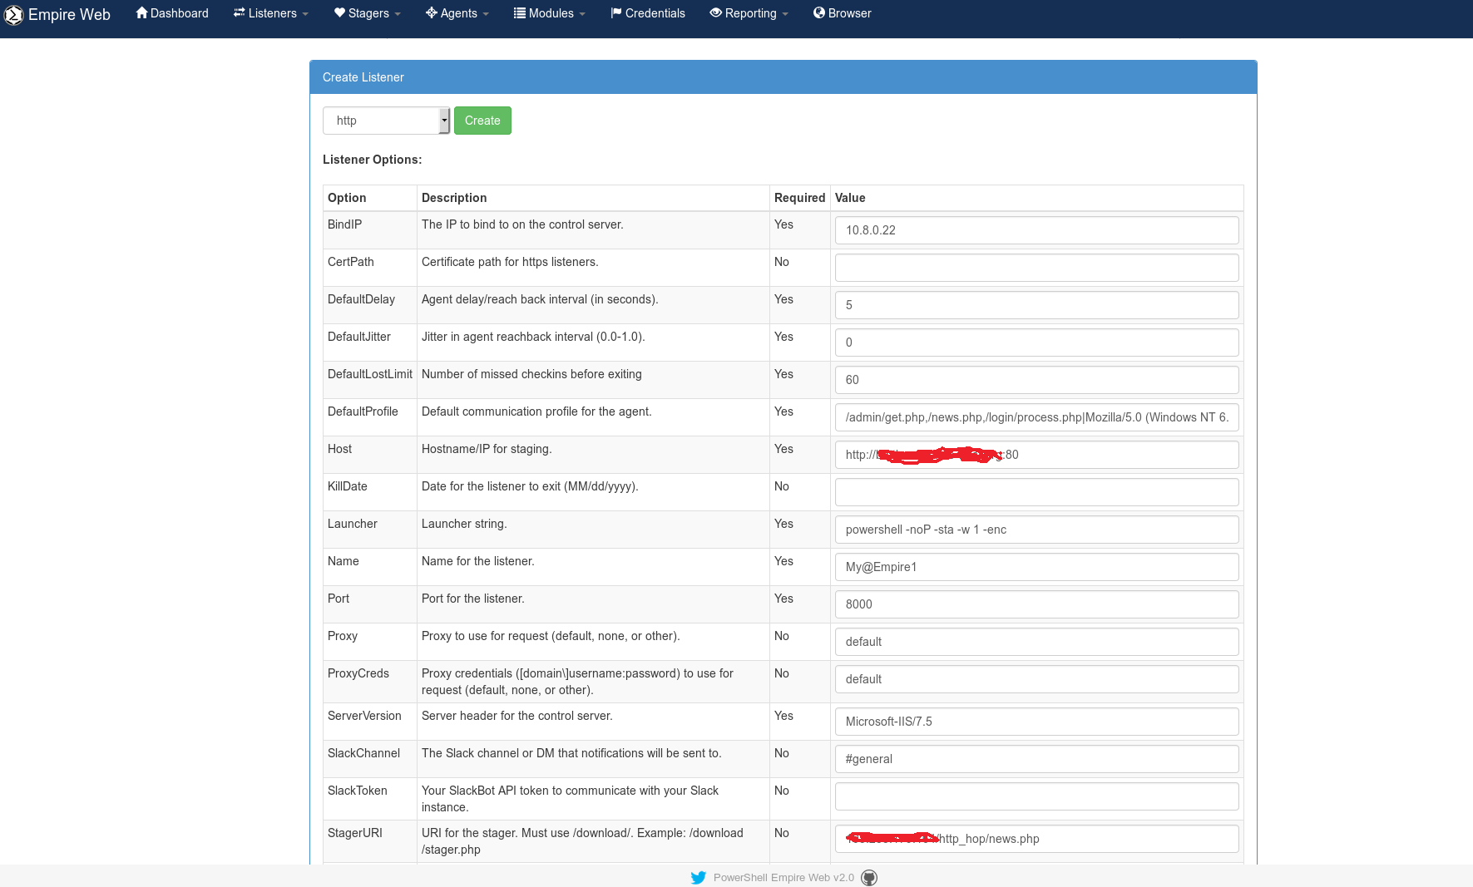Image resolution: width=1473 pixels, height=887 pixels.
Task: Click the Credentials flag icon
Action: [615, 13]
